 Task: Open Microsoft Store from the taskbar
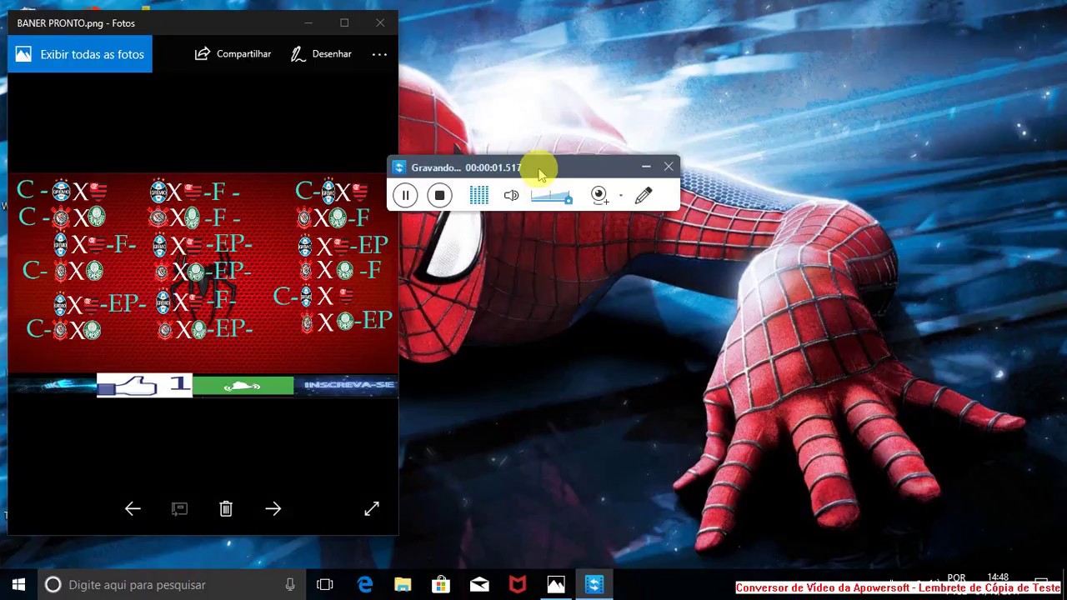[x=441, y=585]
